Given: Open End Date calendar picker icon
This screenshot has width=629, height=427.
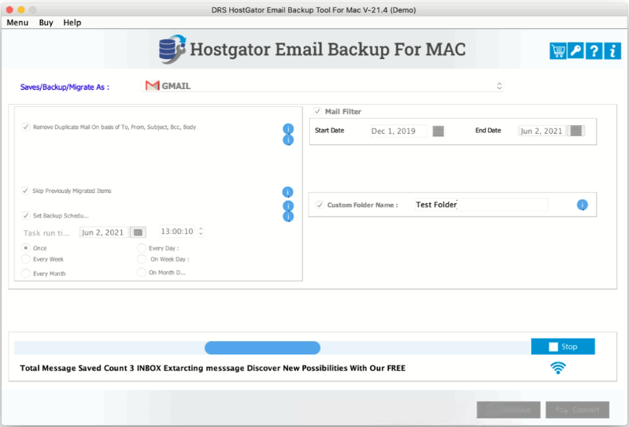Looking at the screenshot, I should [575, 131].
